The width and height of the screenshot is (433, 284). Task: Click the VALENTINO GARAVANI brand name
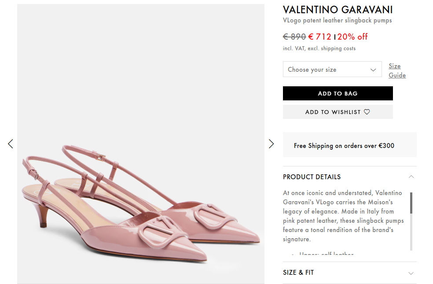(338, 10)
